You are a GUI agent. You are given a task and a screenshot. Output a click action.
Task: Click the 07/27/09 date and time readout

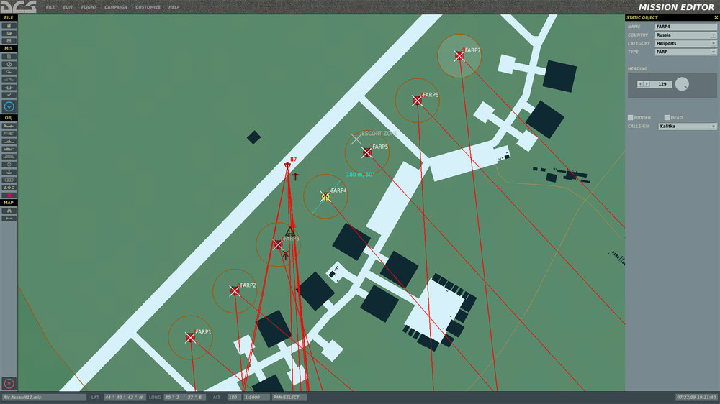[x=696, y=397]
